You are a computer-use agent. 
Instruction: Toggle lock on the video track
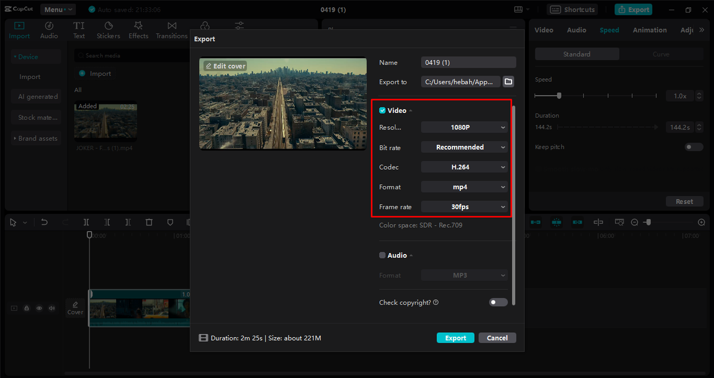(x=26, y=308)
